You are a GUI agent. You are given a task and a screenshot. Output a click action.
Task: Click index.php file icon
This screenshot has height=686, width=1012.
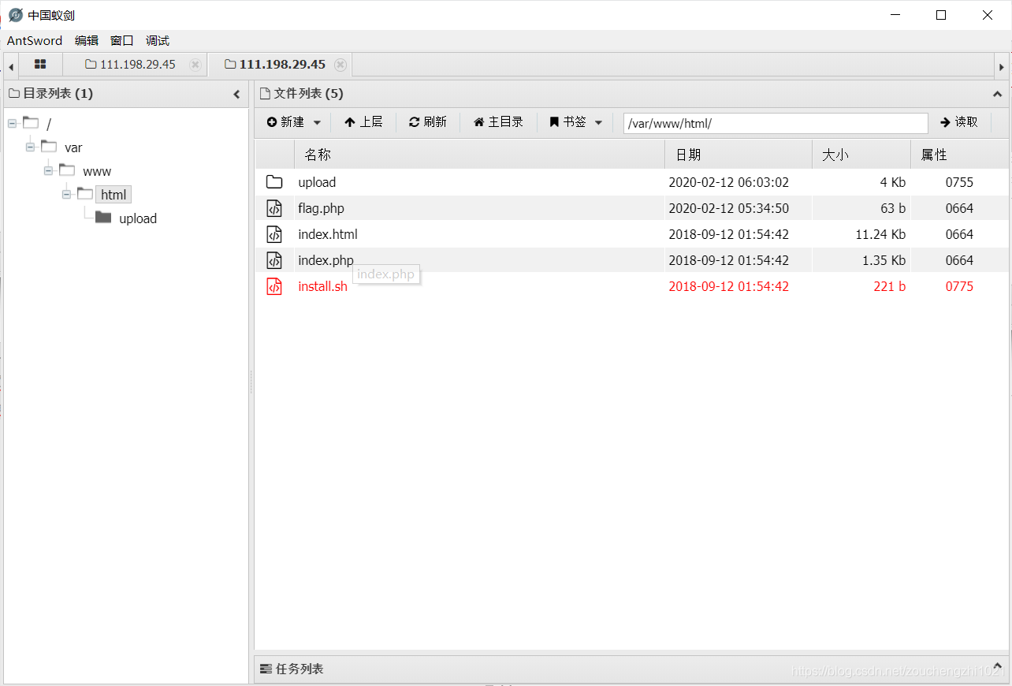[274, 260]
